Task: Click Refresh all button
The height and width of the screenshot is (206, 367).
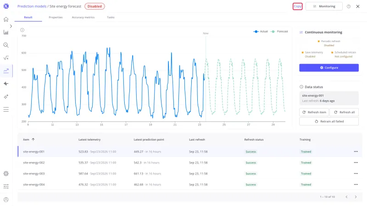Action: (x=344, y=112)
